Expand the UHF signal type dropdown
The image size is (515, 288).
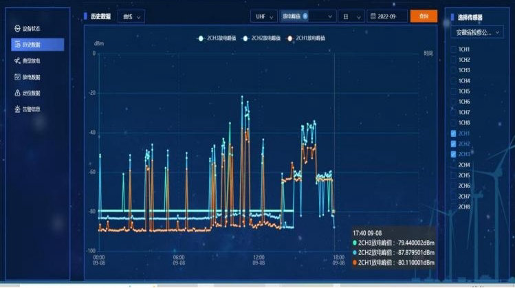pos(263,15)
